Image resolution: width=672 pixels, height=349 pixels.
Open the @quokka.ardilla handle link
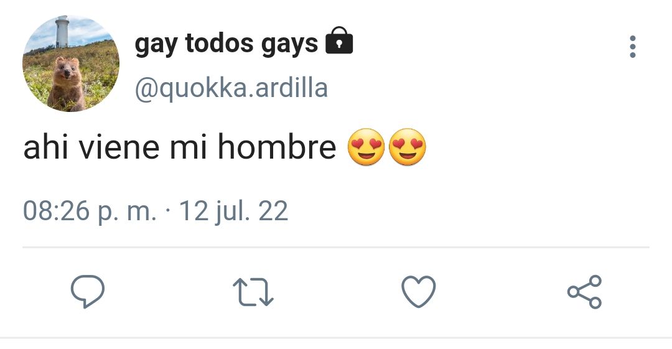tap(231, 88)
